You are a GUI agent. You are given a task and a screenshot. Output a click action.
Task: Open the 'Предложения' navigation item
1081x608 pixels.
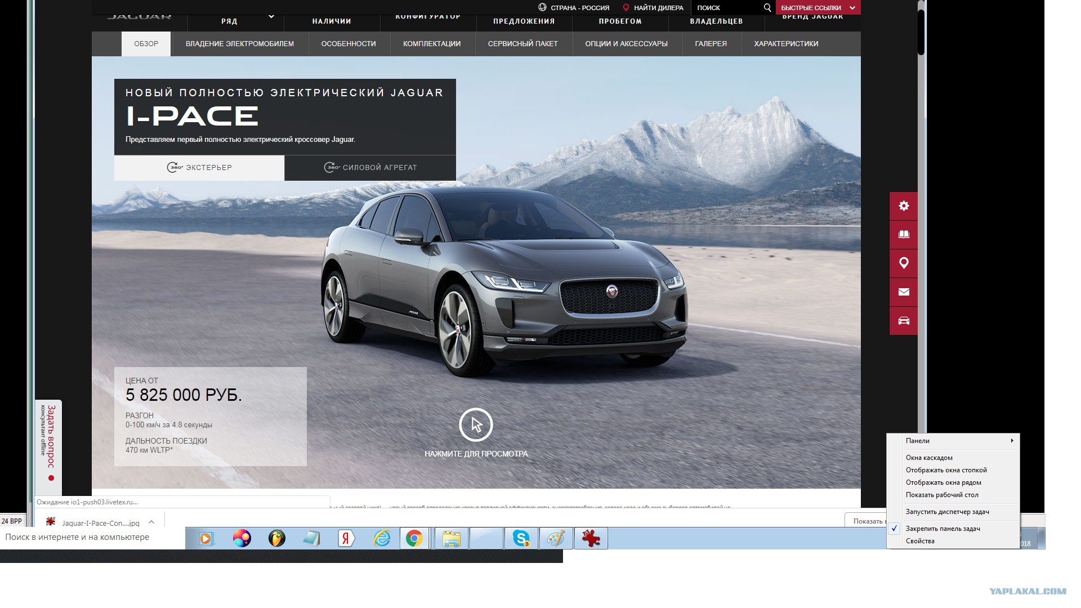click(524, 21)
